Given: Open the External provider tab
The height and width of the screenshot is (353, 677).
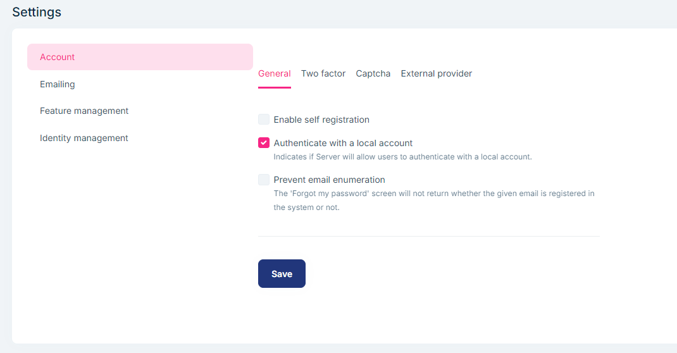Looking at the screenshot, I should [x=437, y=73].
